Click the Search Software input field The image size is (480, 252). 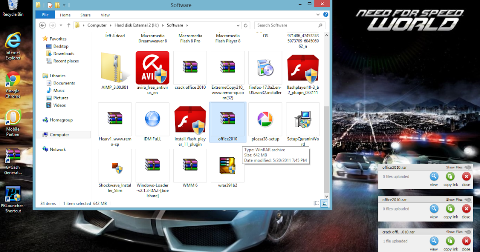pos(289,25)
